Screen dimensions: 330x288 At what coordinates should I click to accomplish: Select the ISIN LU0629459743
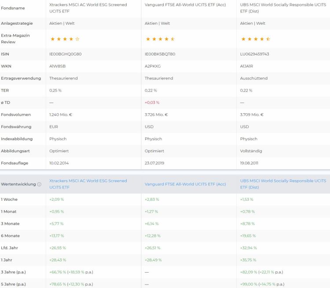coord(254,54)
